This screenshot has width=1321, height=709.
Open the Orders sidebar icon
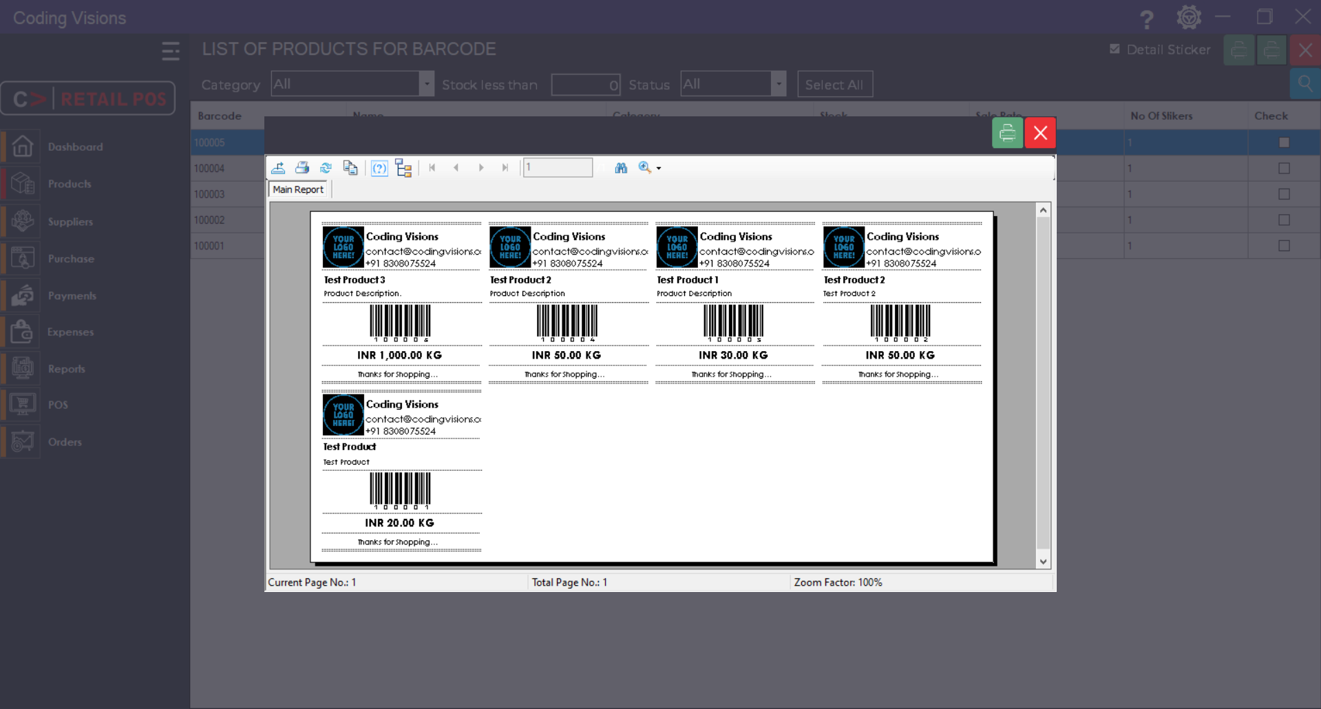point(23,441)
